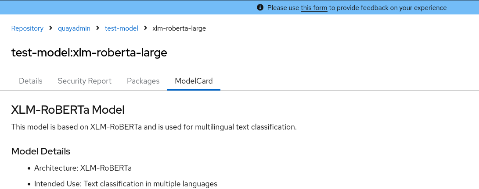Click the Intended Use bullet item

pos(126,184)
